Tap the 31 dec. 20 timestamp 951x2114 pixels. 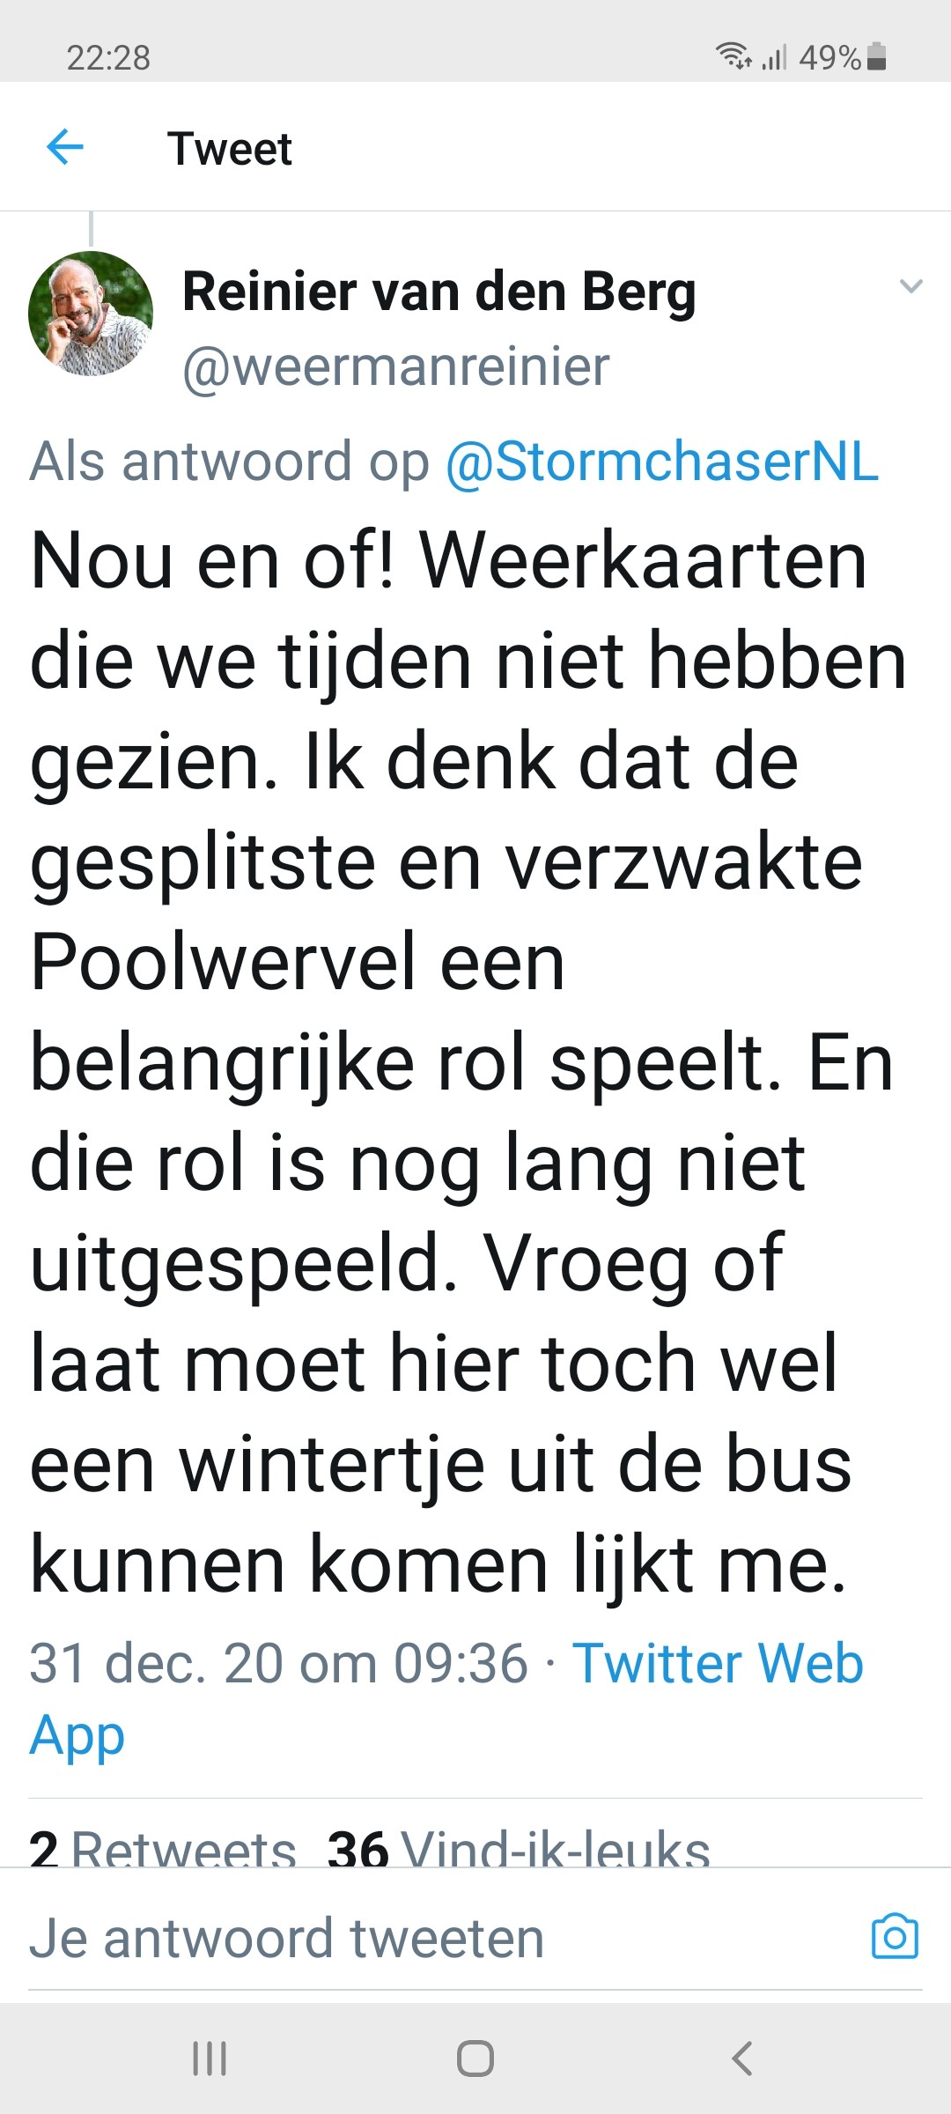(278, 1663)
